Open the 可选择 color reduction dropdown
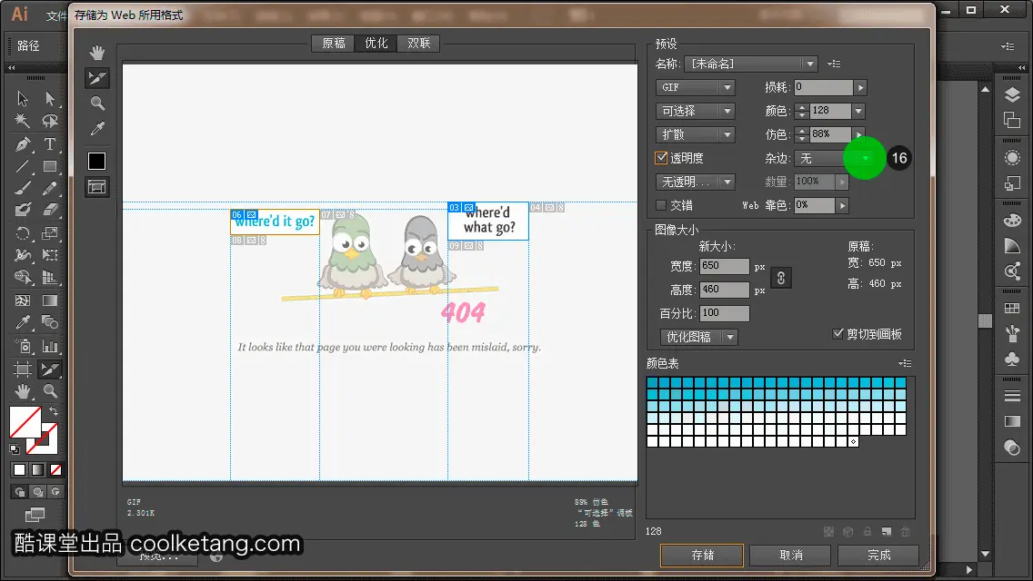This screenshot has width=1033, height=581. (x=695, y=111)
